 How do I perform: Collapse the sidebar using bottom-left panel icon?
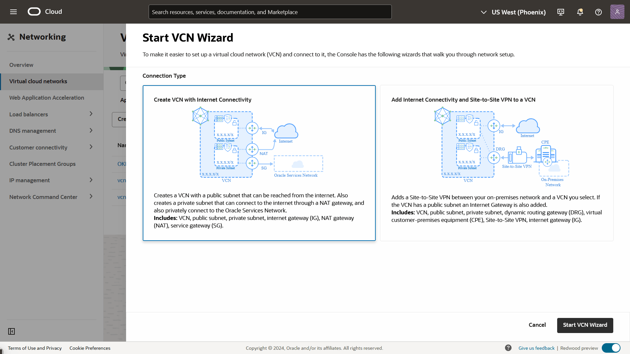11,331
